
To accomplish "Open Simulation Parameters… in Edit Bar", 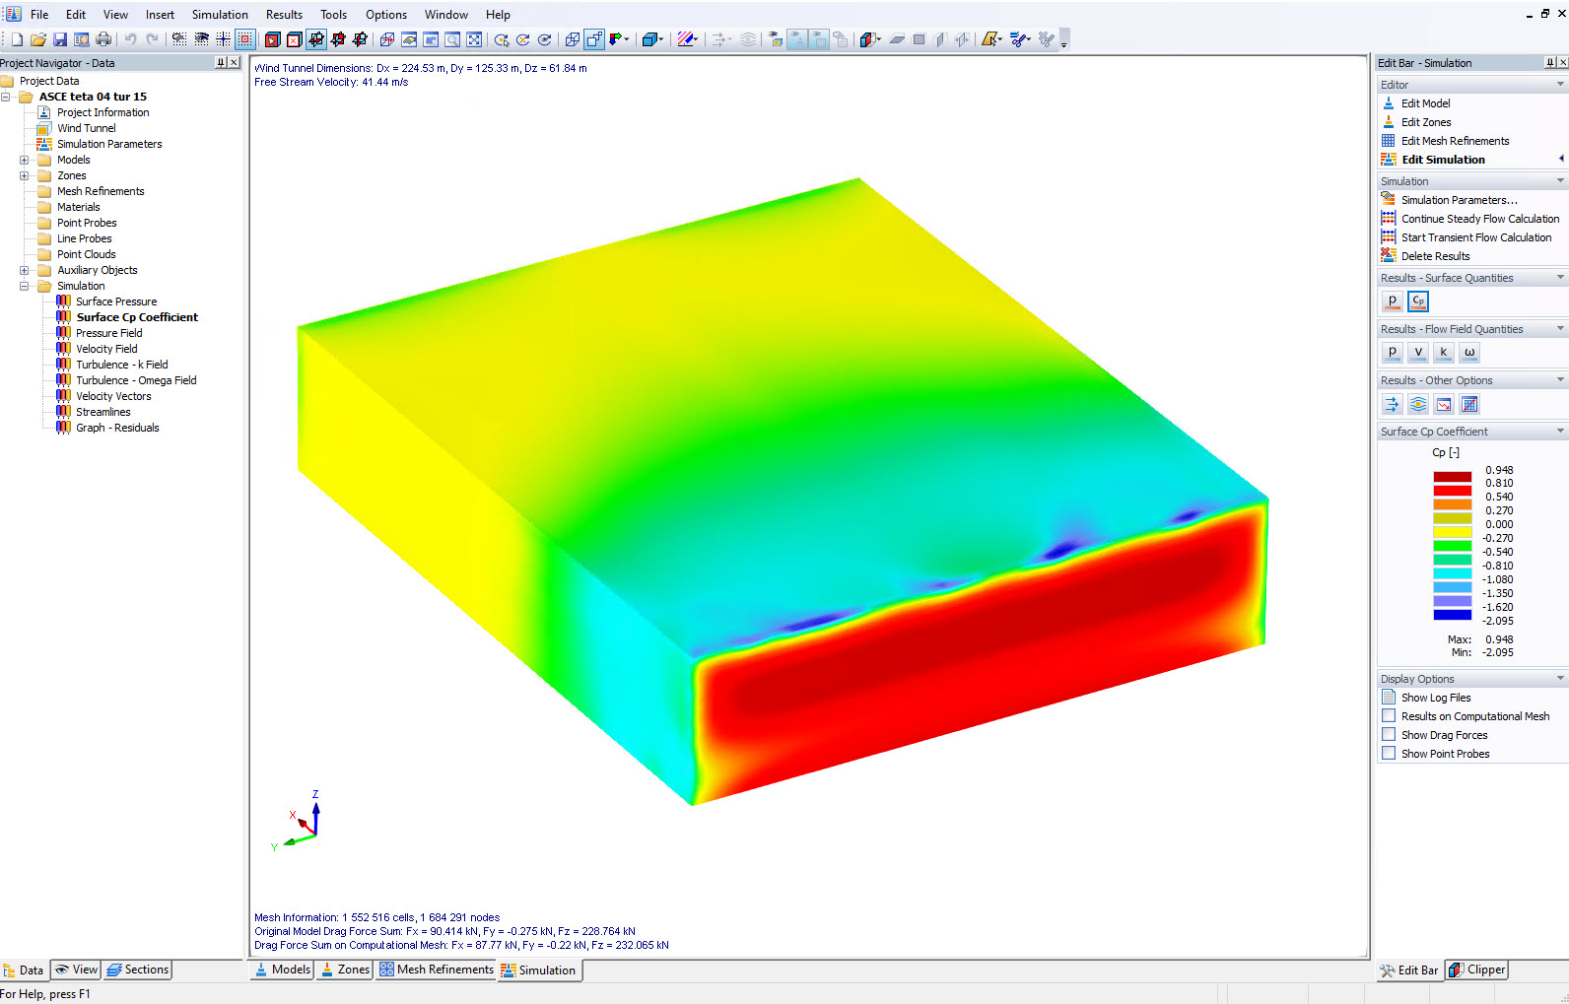I will (1459, 200).
